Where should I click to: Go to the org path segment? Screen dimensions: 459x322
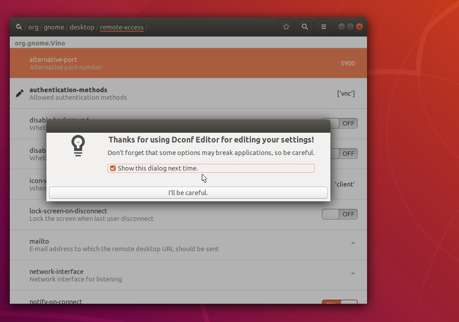tap(33, 27)
